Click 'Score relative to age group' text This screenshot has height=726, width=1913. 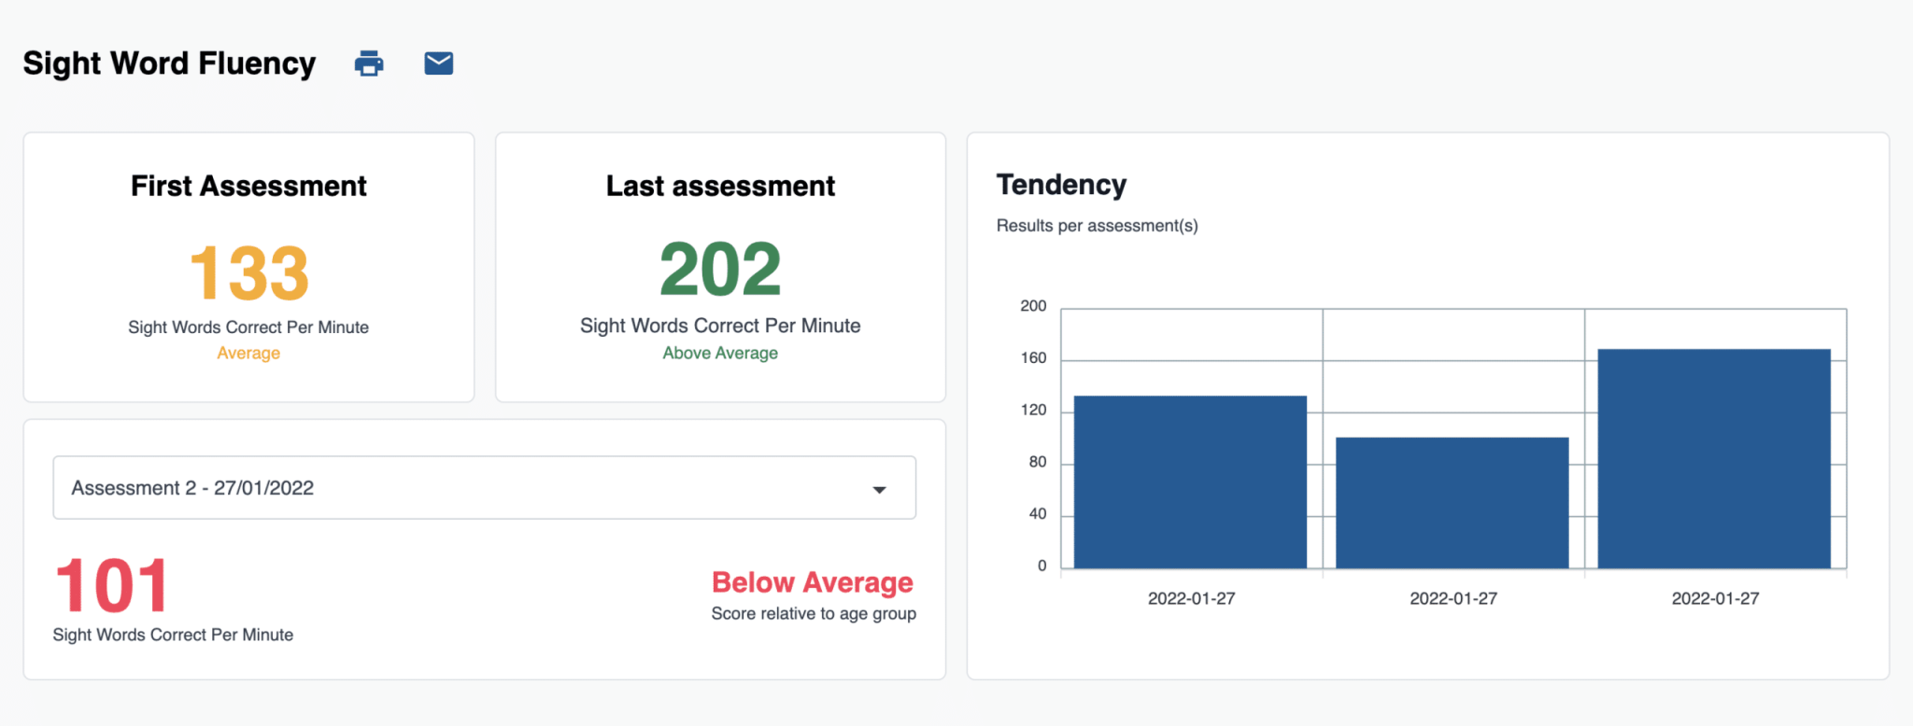814,614
